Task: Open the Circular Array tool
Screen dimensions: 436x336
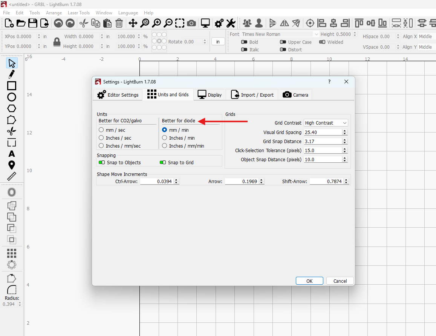Action: 12,265
